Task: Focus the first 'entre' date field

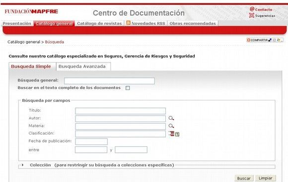Action: coord(91,150)
